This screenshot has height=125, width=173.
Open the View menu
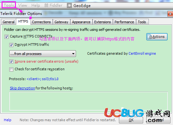click(x=23, y=5)
